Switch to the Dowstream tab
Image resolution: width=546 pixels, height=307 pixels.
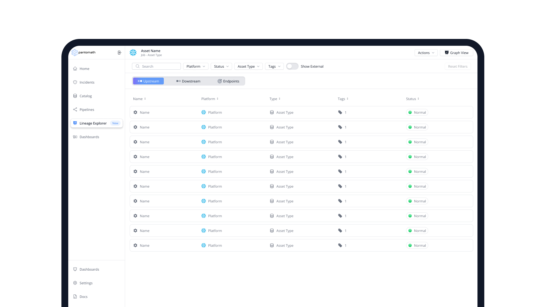coord(188,81)
